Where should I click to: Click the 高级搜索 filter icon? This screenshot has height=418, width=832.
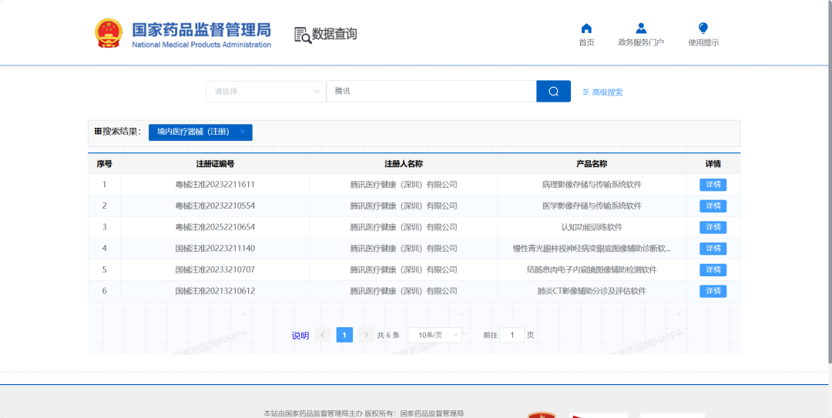585,92
